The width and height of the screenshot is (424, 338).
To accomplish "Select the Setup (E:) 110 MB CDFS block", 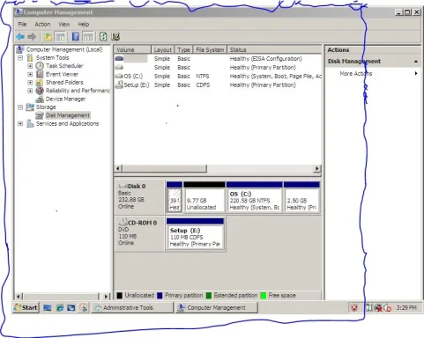I will pos(195,234).
